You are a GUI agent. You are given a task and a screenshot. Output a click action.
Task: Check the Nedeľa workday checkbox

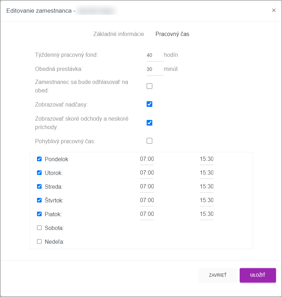point(39,242)
